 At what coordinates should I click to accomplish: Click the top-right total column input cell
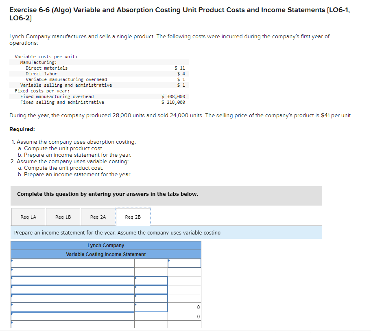pyautogui.click(x=184, y=263)
